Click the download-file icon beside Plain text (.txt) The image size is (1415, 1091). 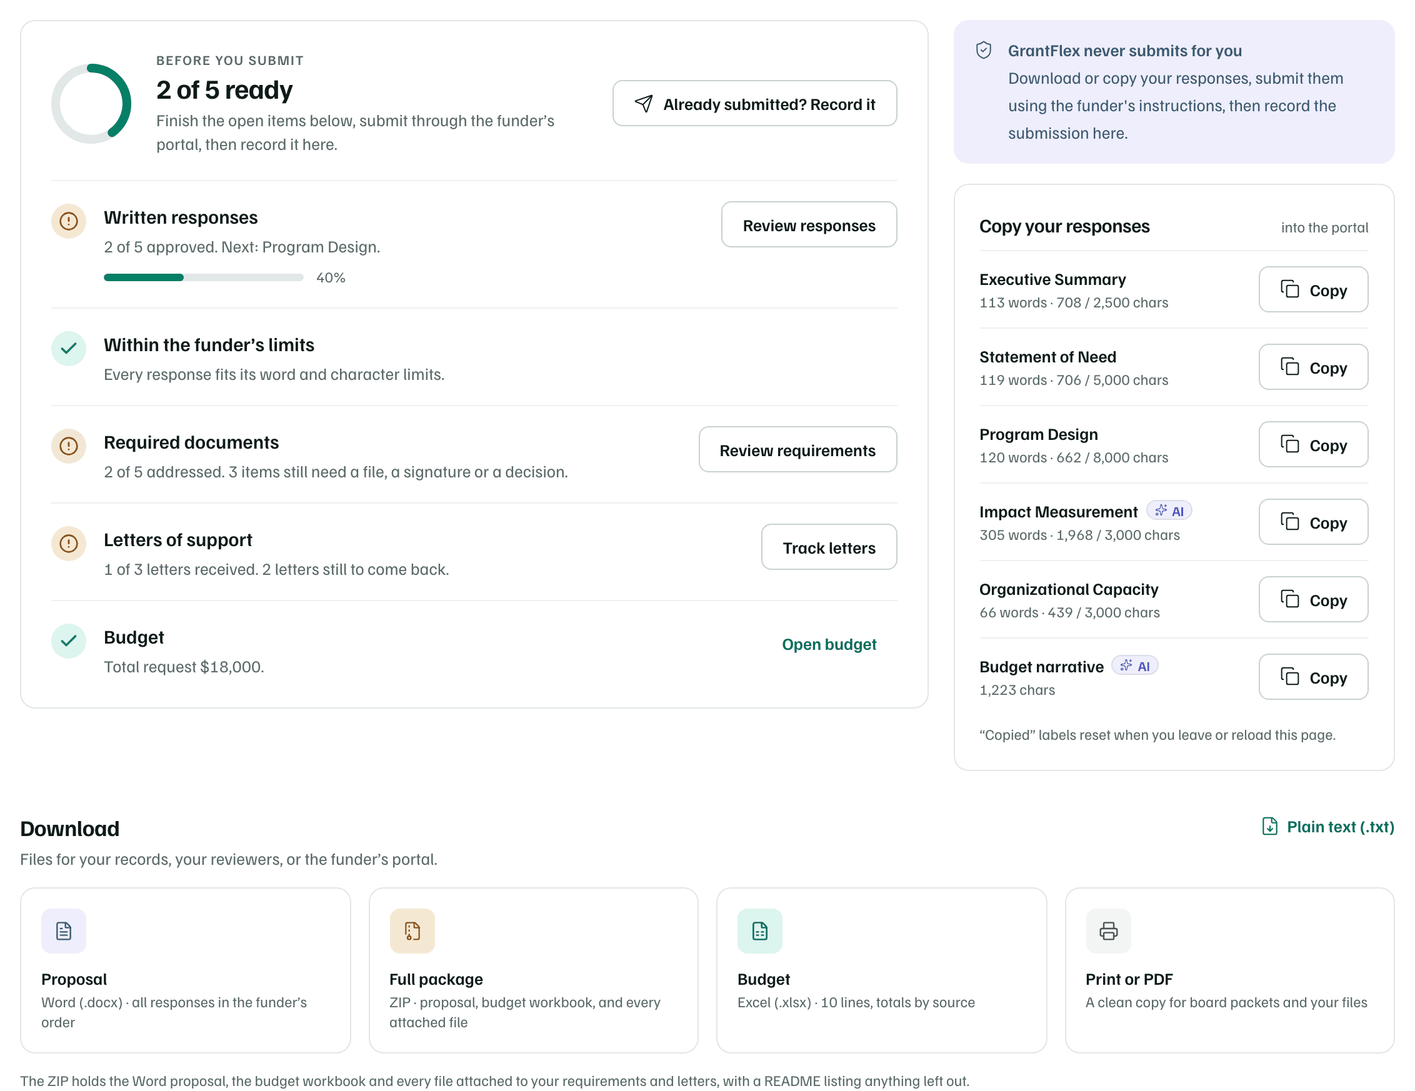(1270, 827)
